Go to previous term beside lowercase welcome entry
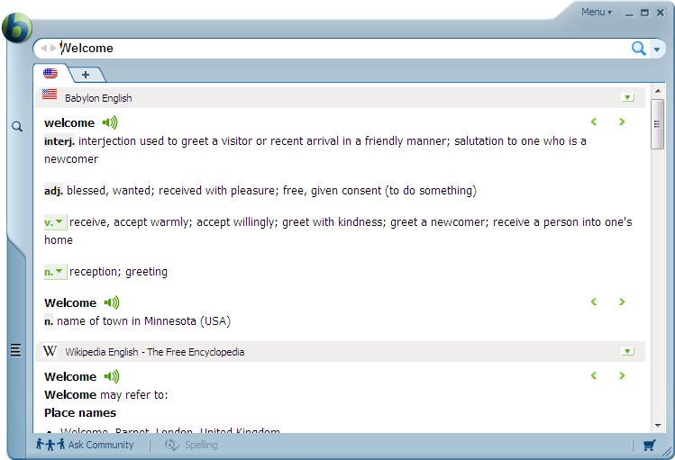 coord(594,122)
